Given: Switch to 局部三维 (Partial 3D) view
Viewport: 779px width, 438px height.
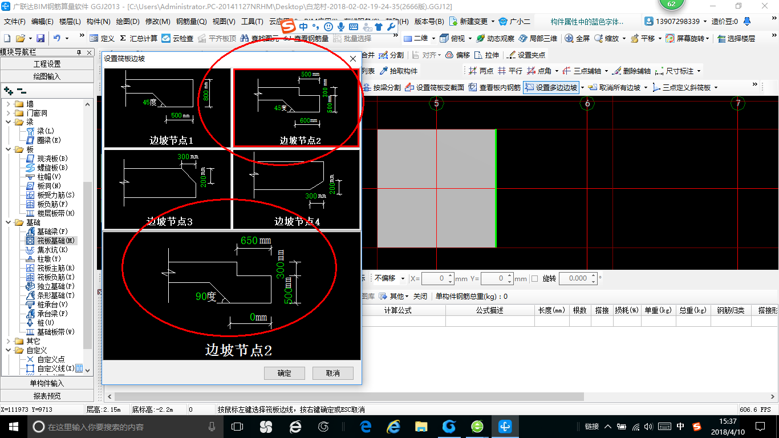Looking at the screenshot, I should tap(538, 38).
